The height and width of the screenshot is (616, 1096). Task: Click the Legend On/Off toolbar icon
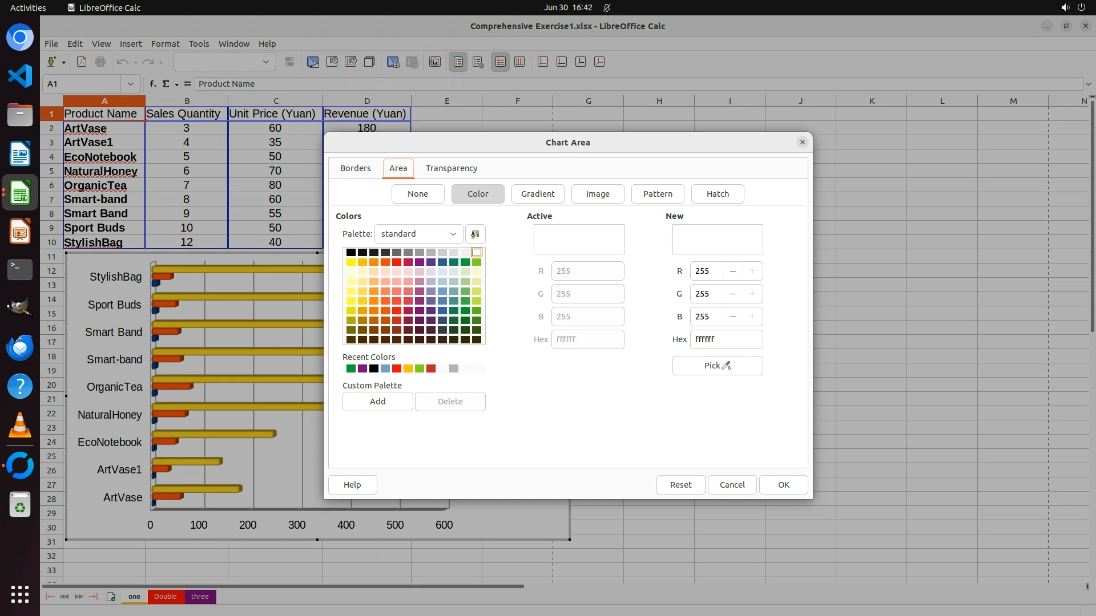(458, 62)
